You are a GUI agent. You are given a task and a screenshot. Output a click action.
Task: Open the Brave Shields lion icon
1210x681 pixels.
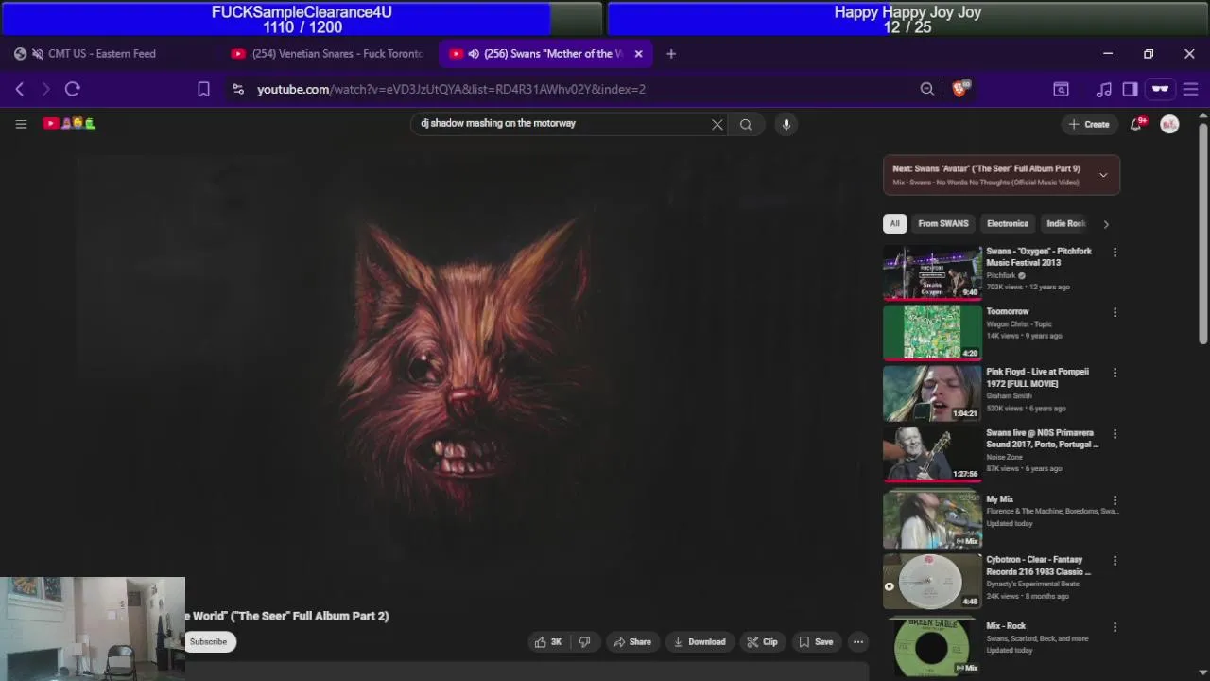[961, 89]
